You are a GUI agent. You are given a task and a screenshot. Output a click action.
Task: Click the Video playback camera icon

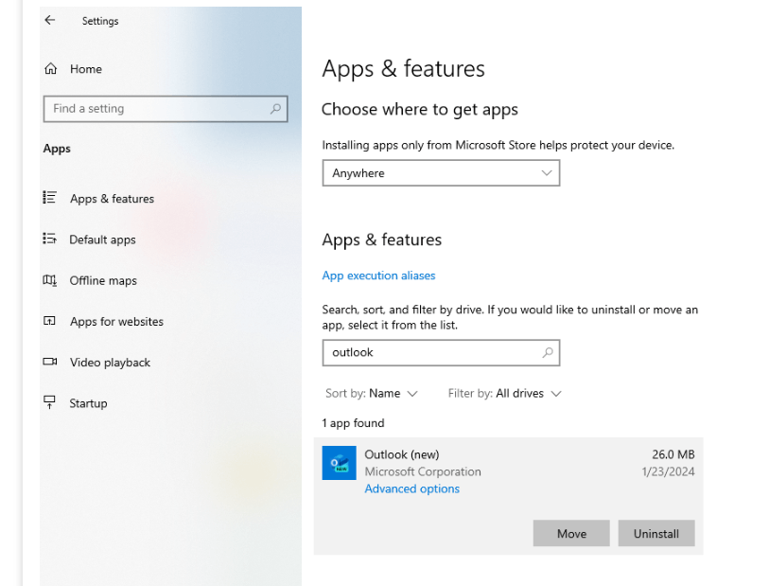click(50, 362)
